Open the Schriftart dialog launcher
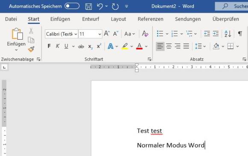248x156 pixels. point(150,59)
